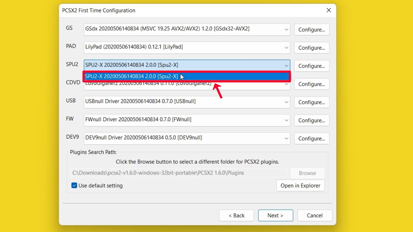Configure the CDVD plugin
The width and height of the screenshot is (413, 232).
[312, 84]
